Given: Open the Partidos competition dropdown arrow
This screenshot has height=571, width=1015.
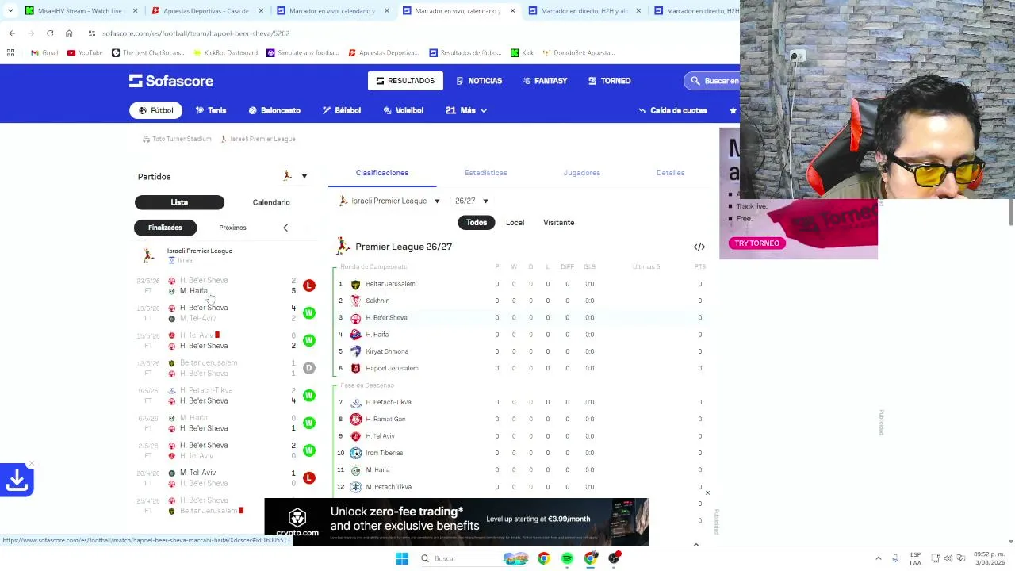Looking at the screenshot, I should tap(304, 176).
